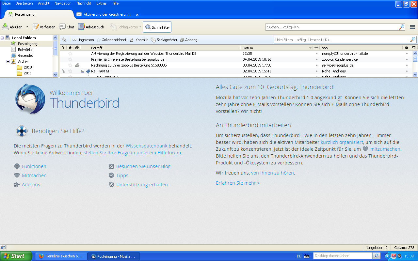
Task: Open the 2010 archive folder
Action: point(28,67)
